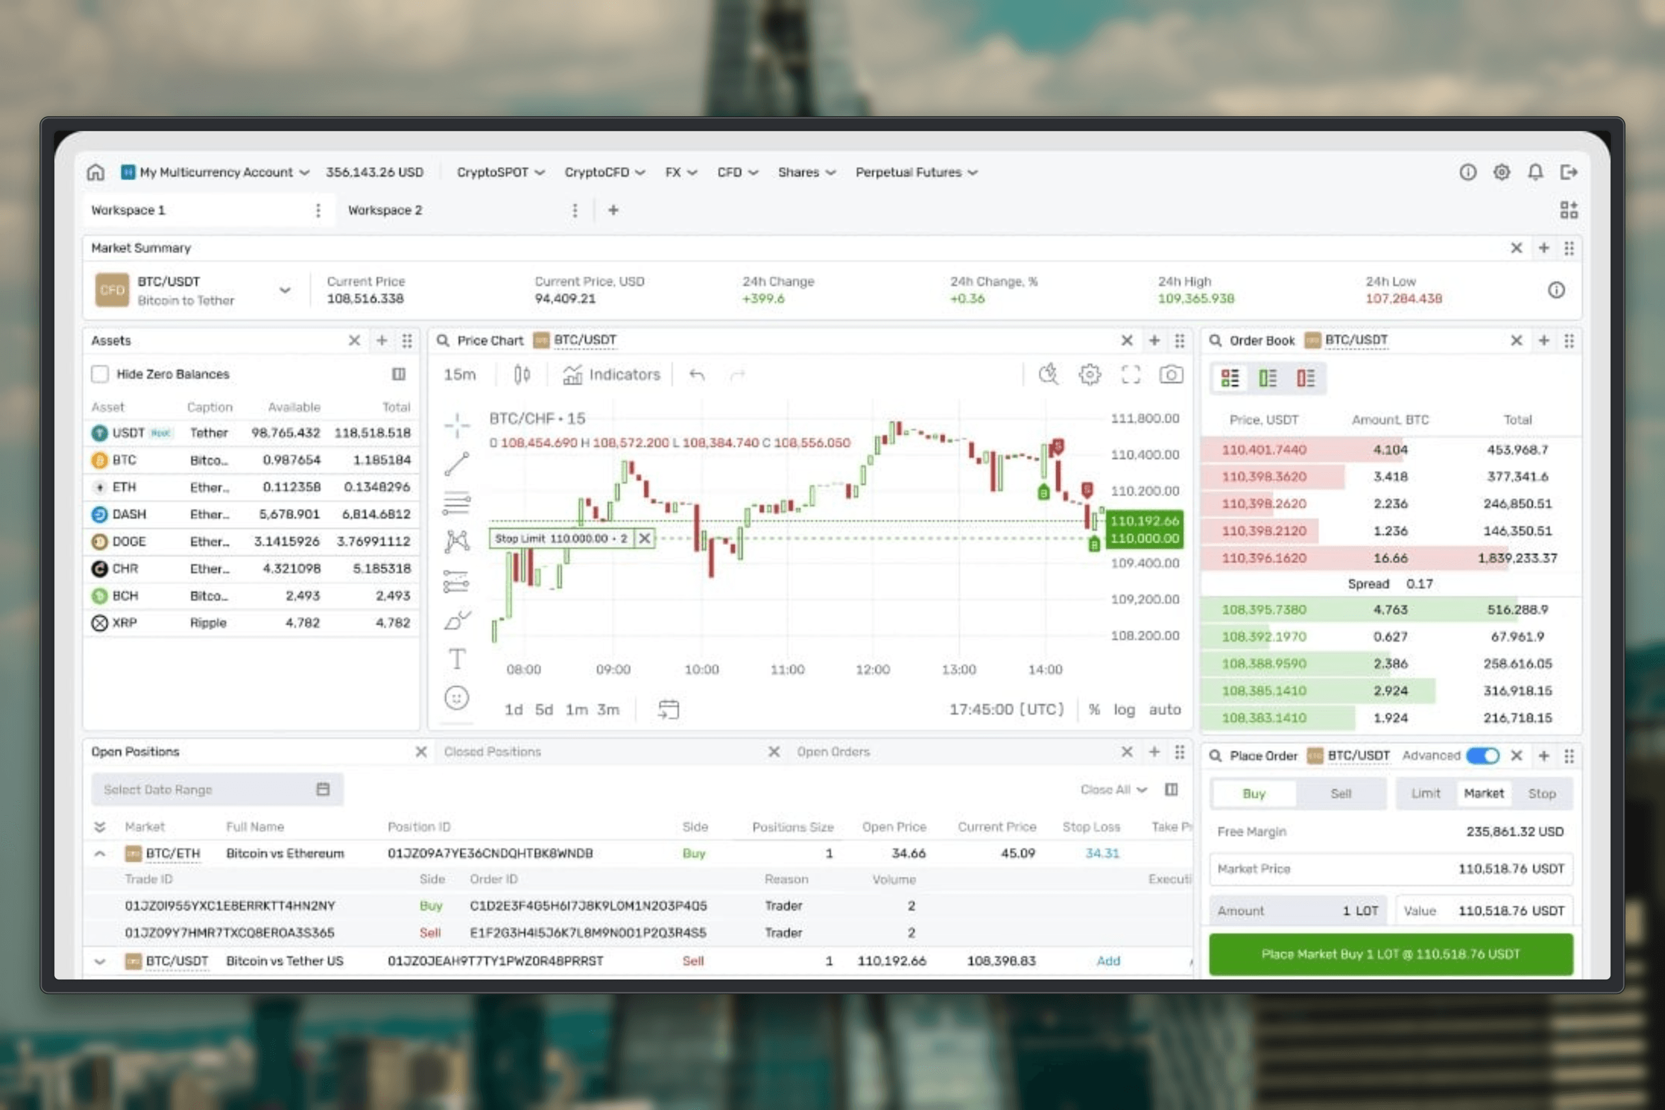Select the 3m chart range
This screenshot has height=1110, width=1665.
click(x=608, y=709)
